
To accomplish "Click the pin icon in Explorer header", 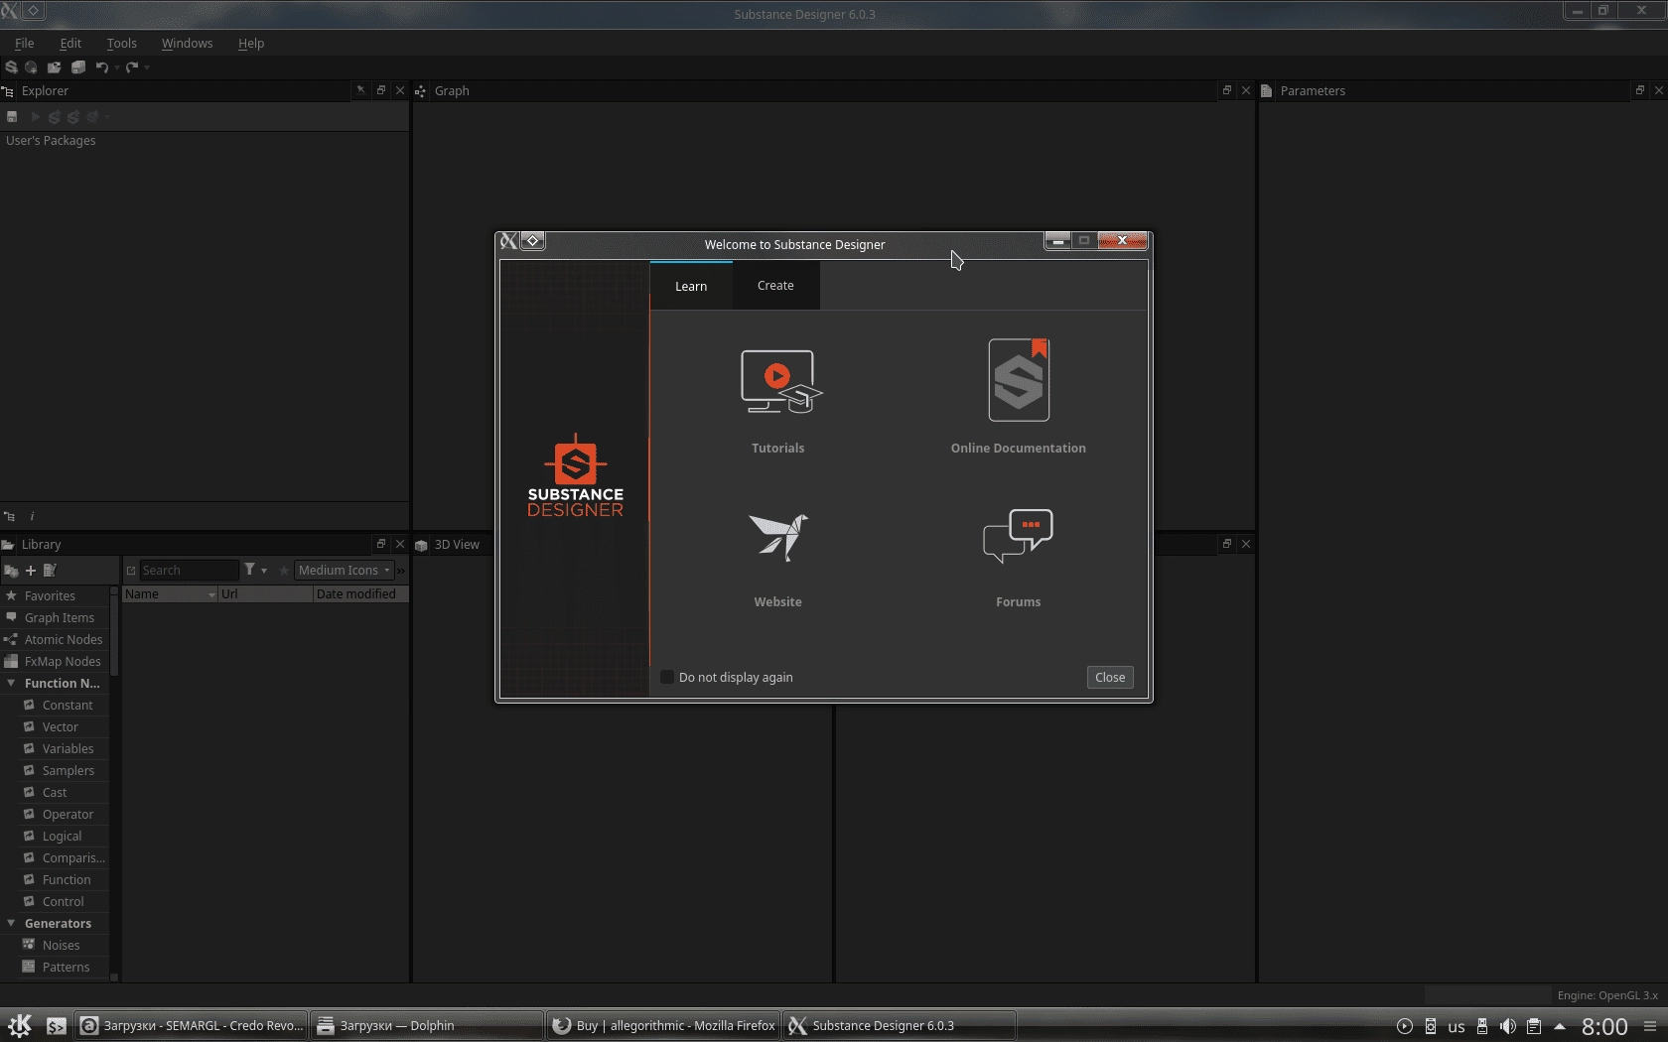I will tap(360, 90).
